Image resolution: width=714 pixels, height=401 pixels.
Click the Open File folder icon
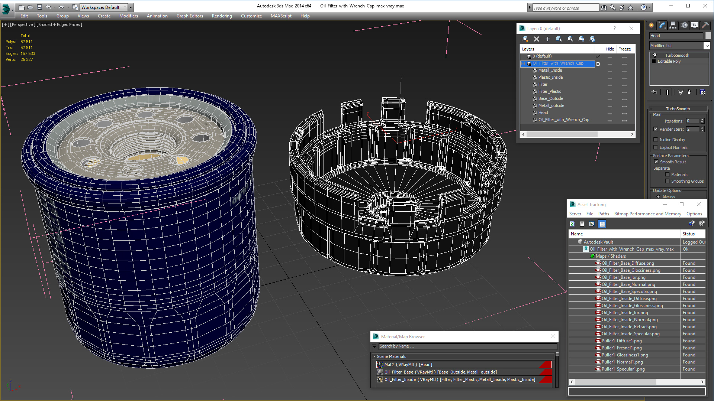30,7
